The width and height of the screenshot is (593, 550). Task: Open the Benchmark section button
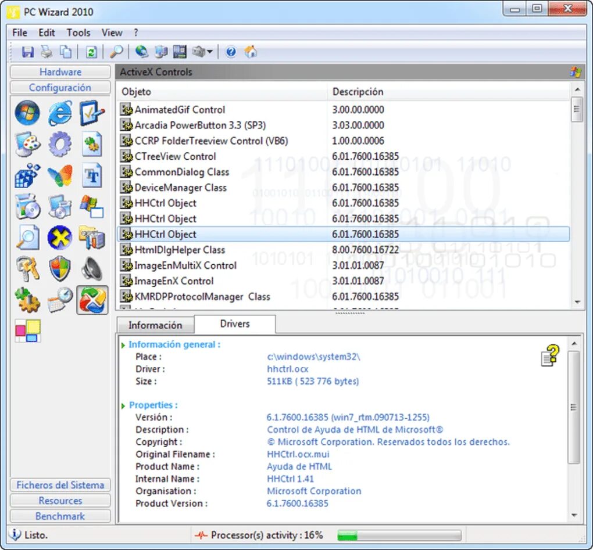point(60,516)
